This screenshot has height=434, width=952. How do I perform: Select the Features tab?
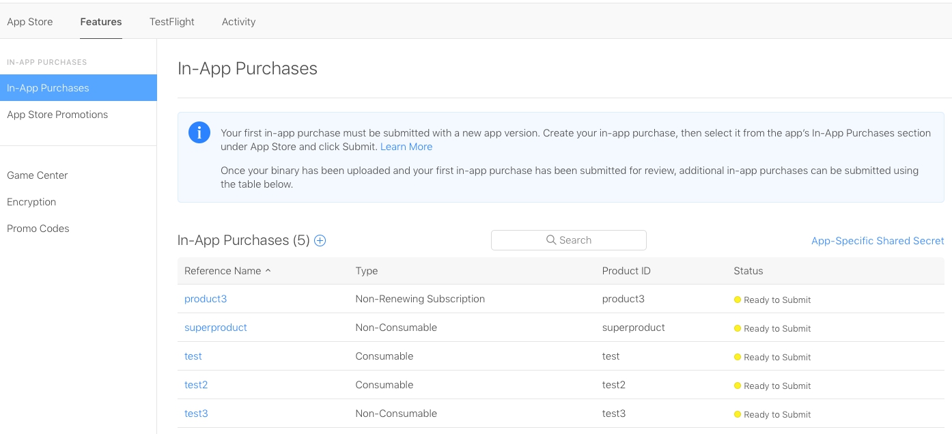101,22
